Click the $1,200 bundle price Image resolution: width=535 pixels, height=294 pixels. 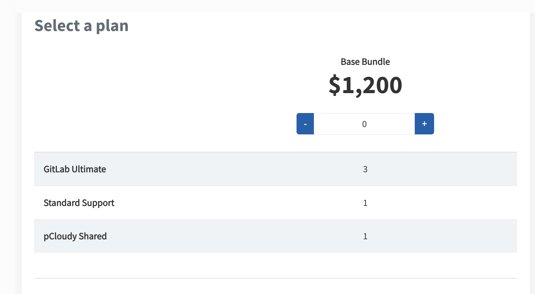[x=365, y=85]
